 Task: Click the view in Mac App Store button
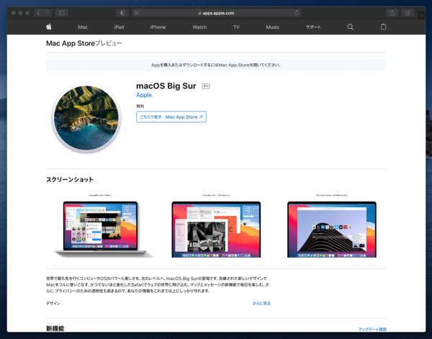pos(171,117)
